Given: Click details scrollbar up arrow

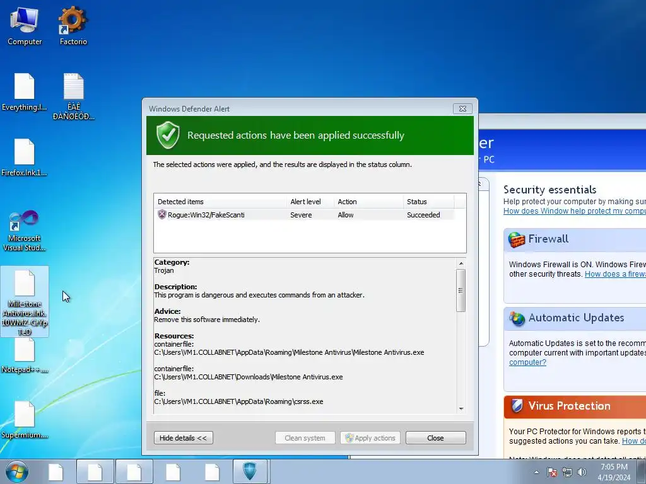Looking at the screenshot, I should [461, 263].
